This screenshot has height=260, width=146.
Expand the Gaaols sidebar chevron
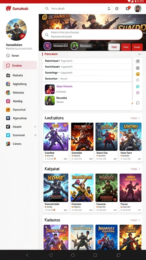35,127
